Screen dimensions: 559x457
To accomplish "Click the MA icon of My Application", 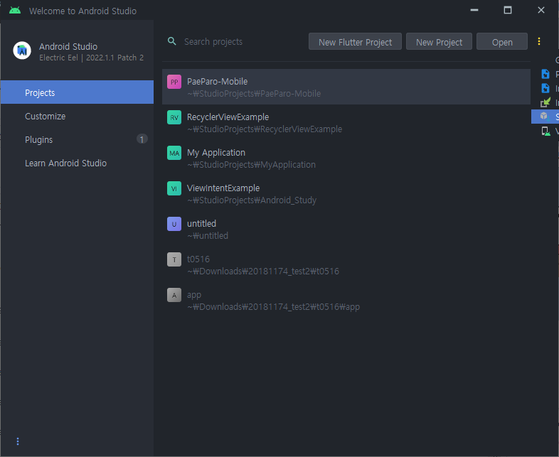I will click(x=174, y=154).
